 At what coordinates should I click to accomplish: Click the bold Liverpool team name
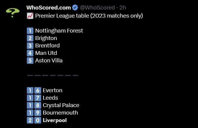[x=55, y=120]
